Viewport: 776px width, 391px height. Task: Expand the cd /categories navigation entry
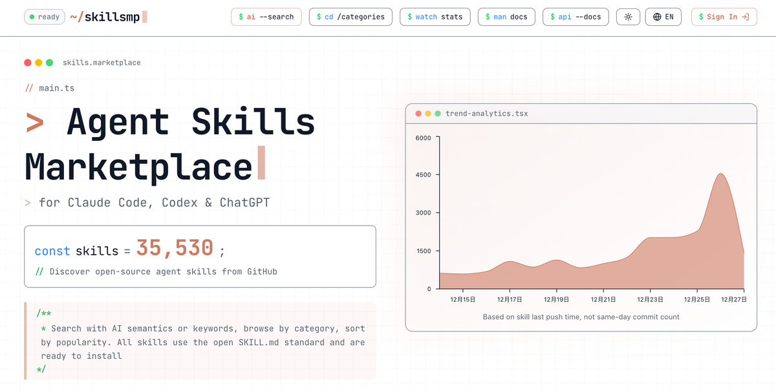coord(350,17)
